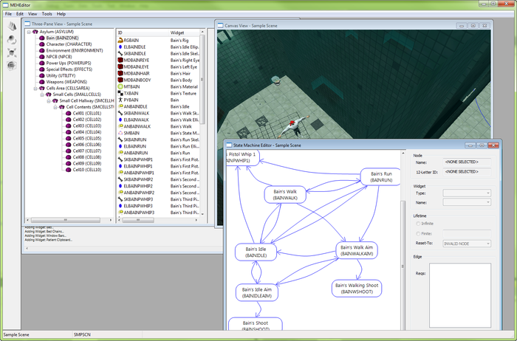Open the View menu
The width and height of the screenshot is (517, 341).
[32, 14]
